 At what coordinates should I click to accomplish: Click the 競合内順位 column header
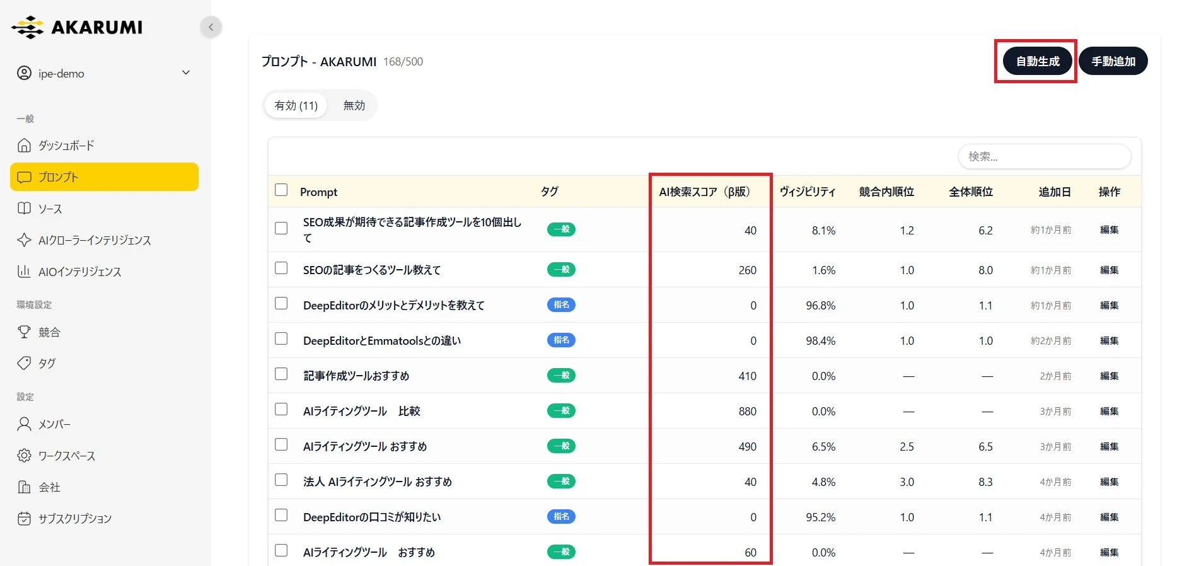click(886, 192)
